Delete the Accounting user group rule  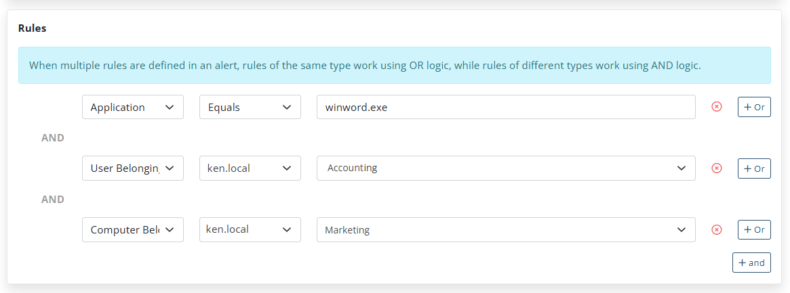[x=716, y=168]
